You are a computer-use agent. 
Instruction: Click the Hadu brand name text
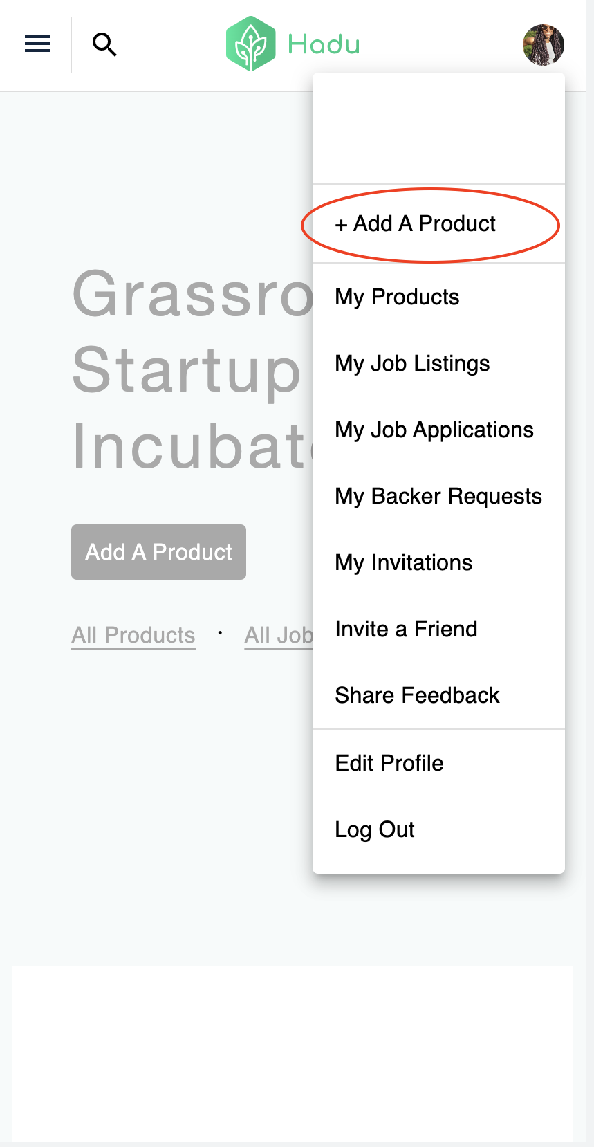tap(324, 45)
